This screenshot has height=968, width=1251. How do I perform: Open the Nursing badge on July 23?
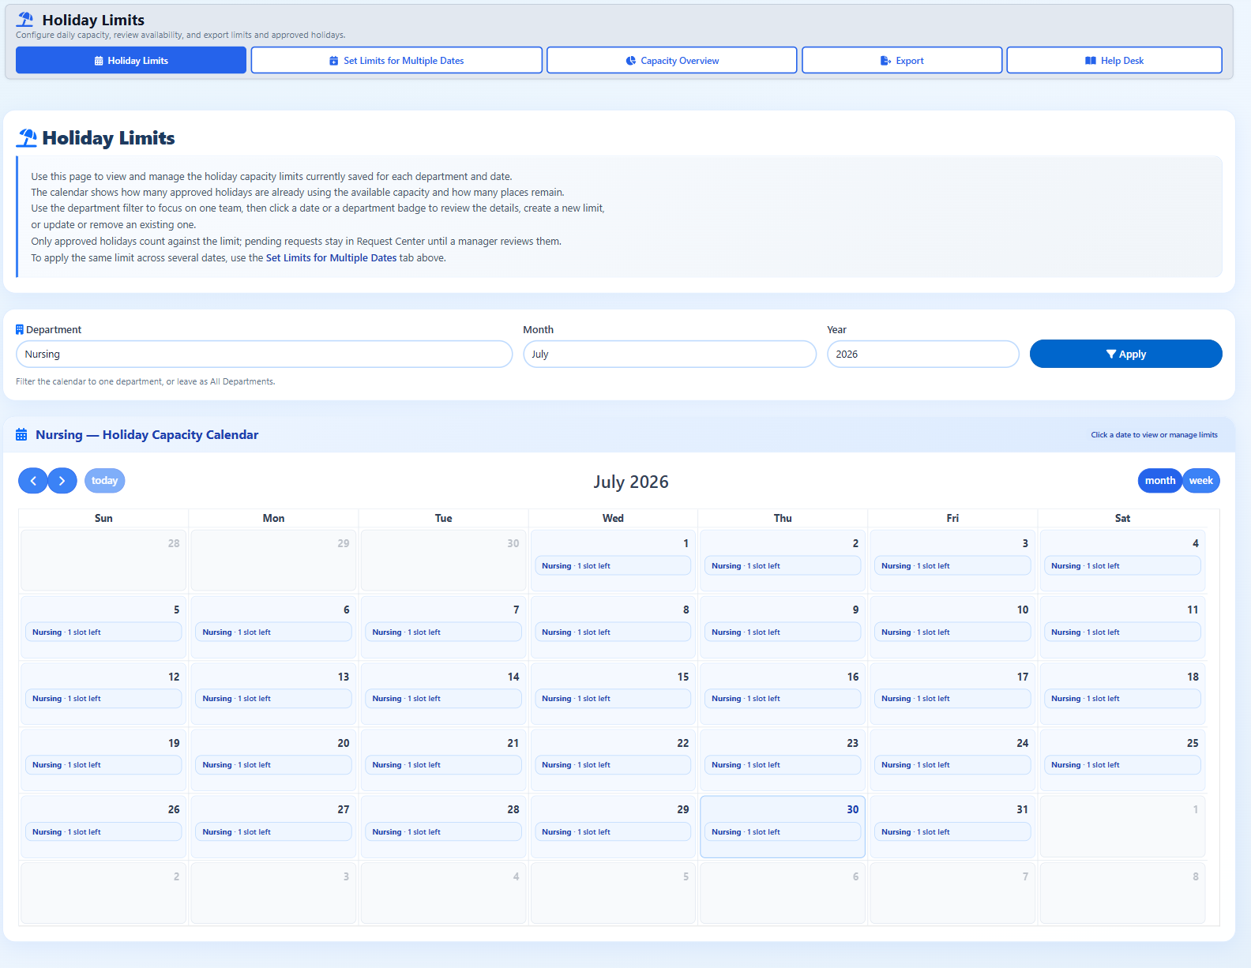(783, 765)
